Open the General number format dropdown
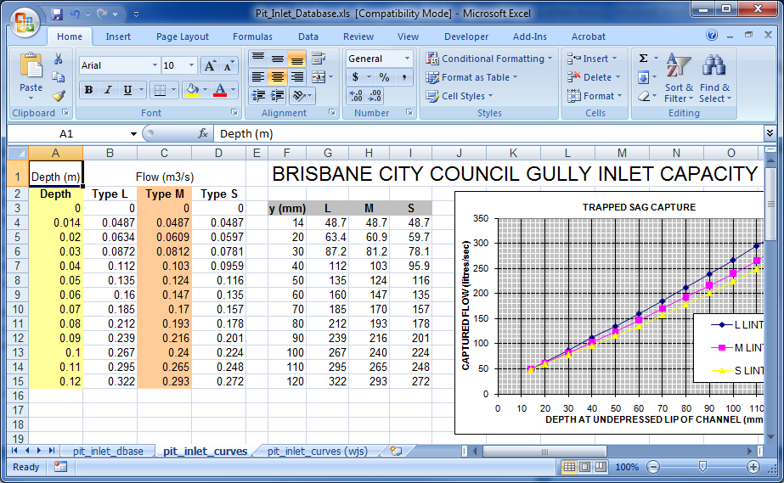Viewport: 784px width, 483px height. 407,59
